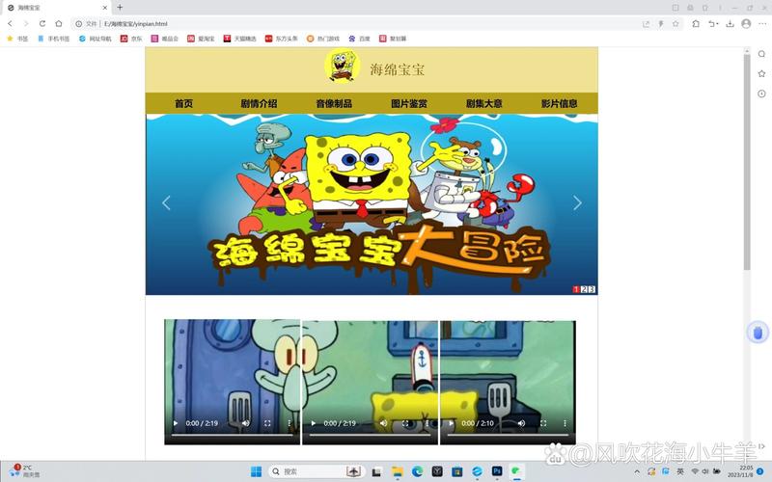The image size is (772, 482).
Task: Click the favorites star in right sidebar
Action: [761, 74]
